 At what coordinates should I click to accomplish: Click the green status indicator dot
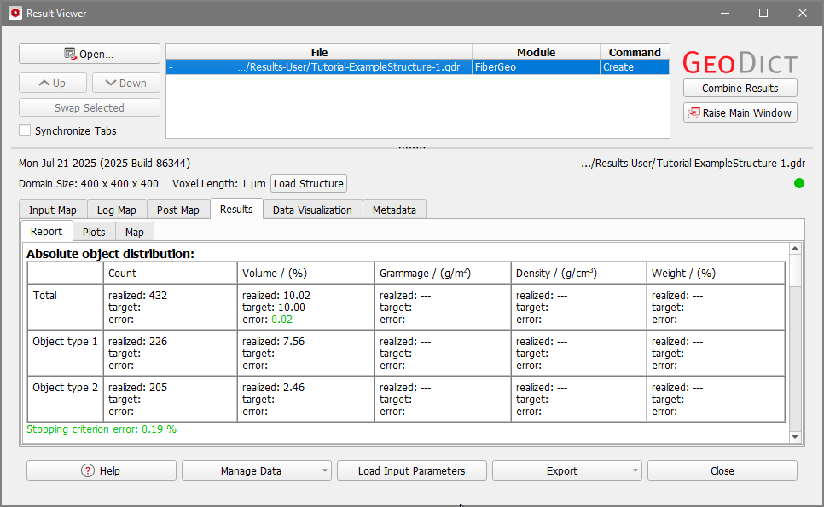(798, 183)
